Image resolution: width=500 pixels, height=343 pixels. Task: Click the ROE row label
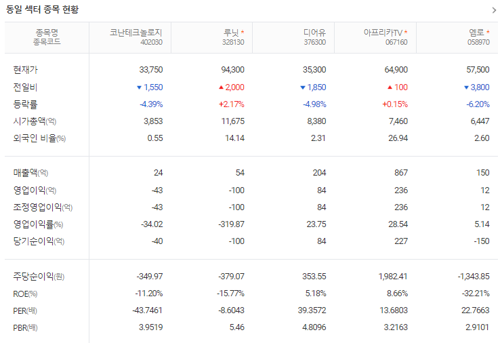pyautogui.click(x=25, y=294)
